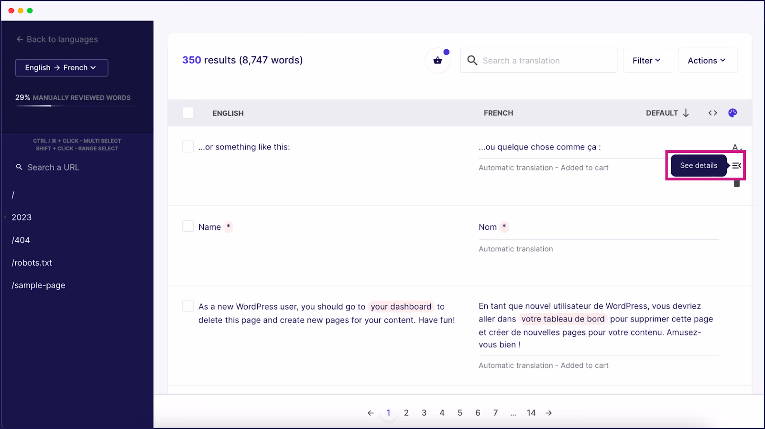Go to page 3
Image resolution: width=765 pixels, height=429 pixels.
point(424,413)
